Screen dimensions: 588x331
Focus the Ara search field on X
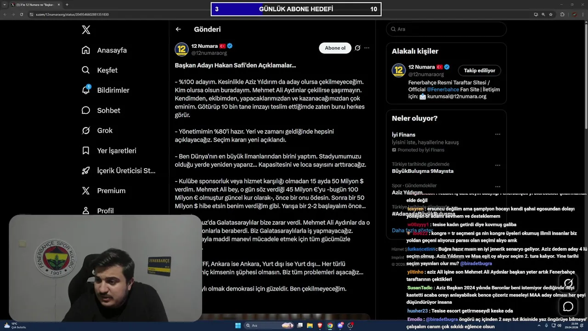(x=446, y=29)
